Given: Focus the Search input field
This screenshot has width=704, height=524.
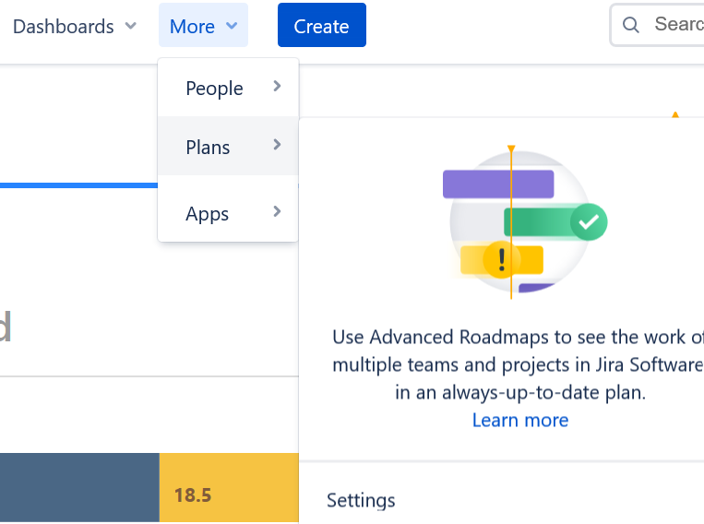Looking at the screenshot, I should pos(657,25).
